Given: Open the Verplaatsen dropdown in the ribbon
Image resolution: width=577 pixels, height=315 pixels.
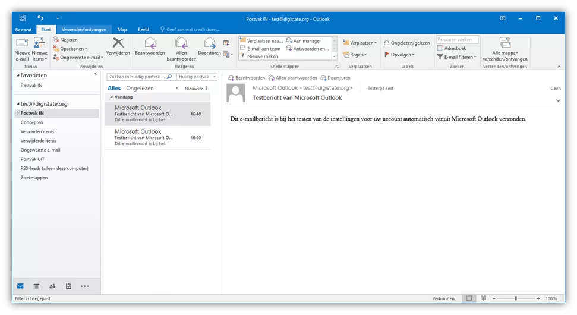Looking at the screenshot, I should [360, 43].
